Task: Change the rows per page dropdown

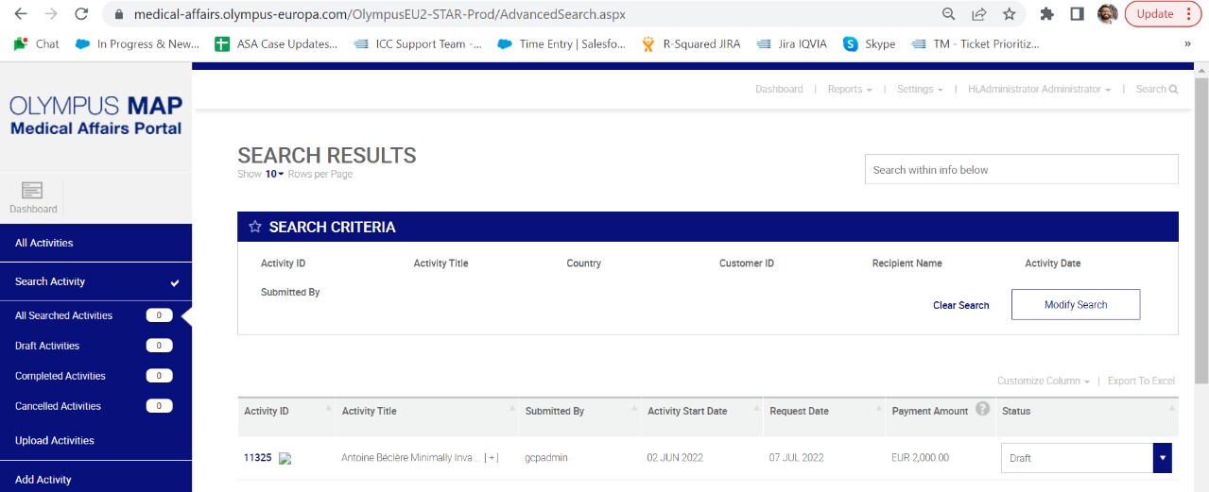Action: (274, 174)
